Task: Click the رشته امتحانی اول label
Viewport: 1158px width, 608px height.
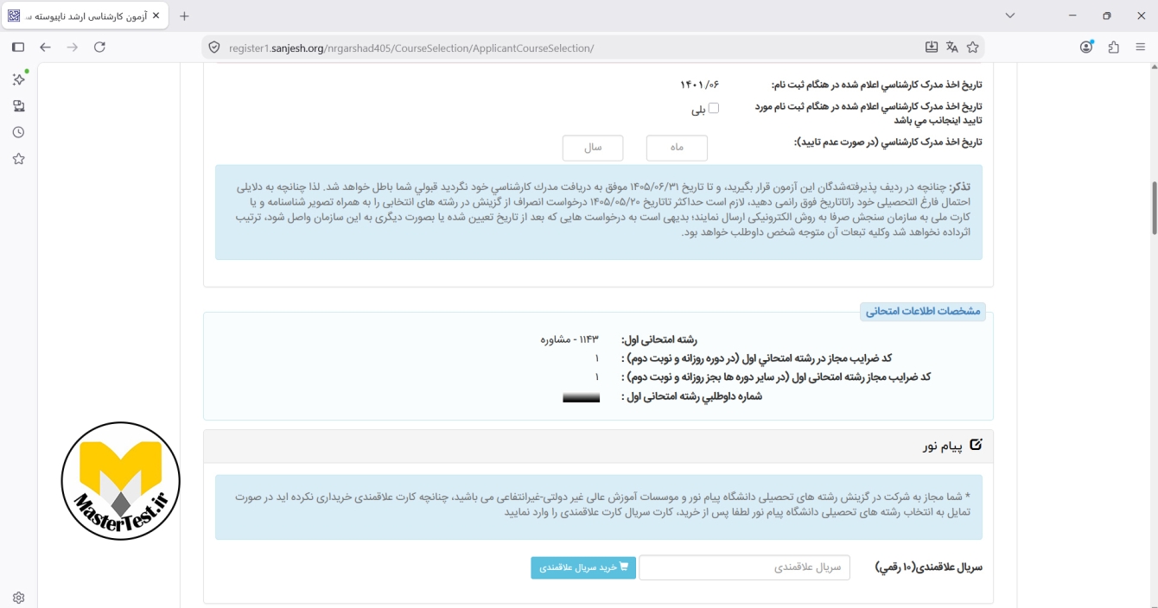Action: click(x=659, y=339)
